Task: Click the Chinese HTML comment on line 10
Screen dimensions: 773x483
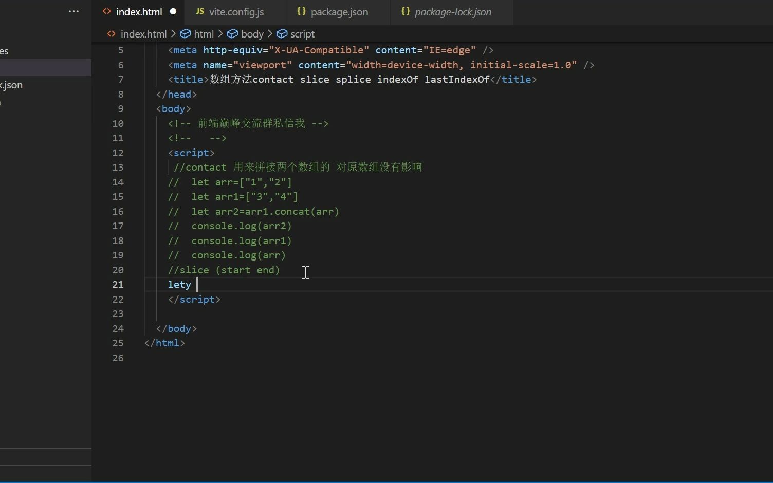Action: pyautogui.click(x=248, y=124)
